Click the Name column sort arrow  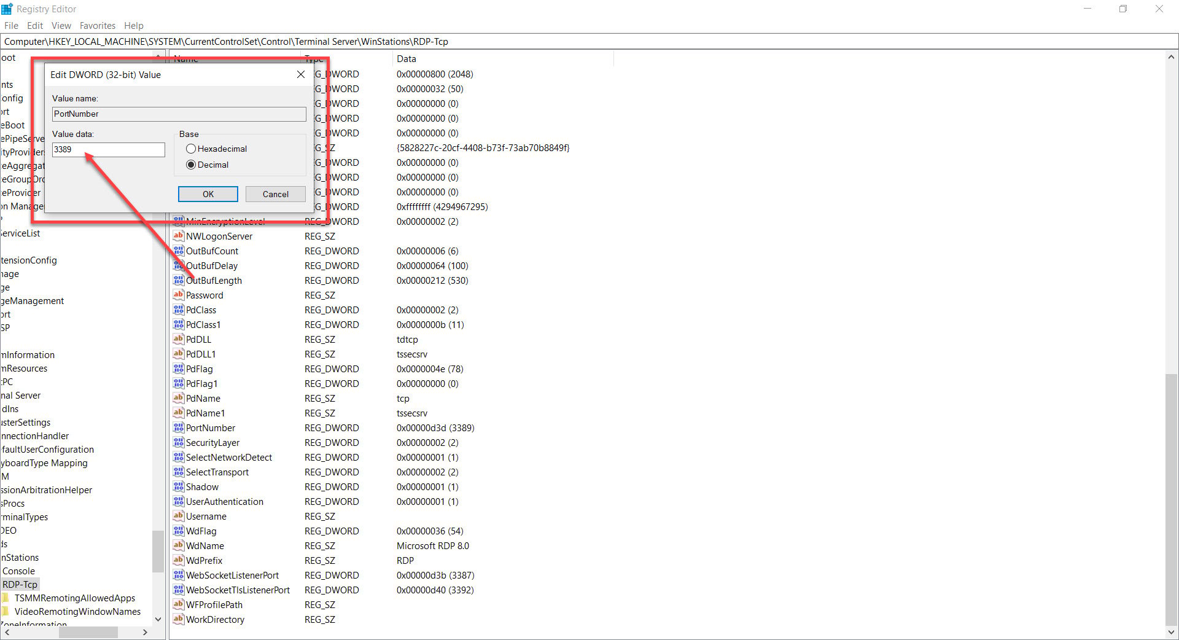click(158, 55)
